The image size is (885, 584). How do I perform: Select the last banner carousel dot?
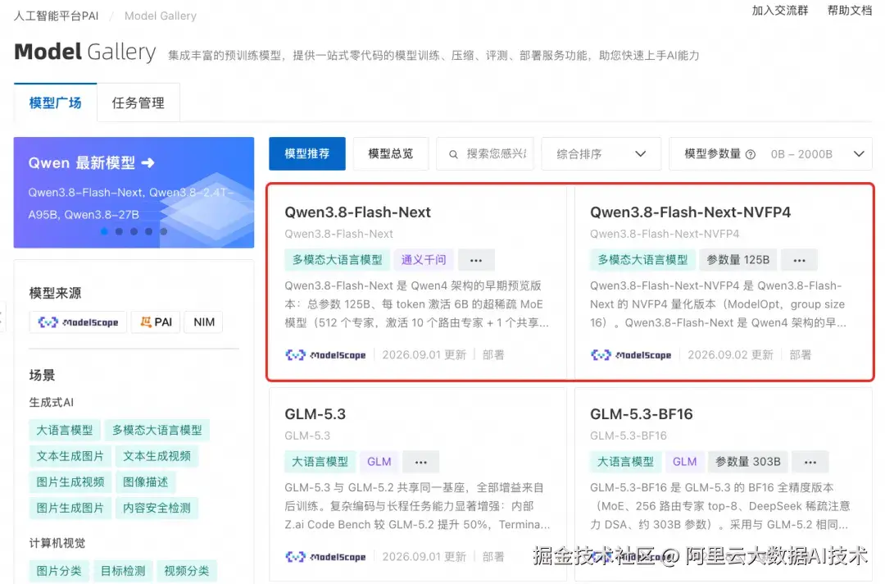(x=164, y=231)
